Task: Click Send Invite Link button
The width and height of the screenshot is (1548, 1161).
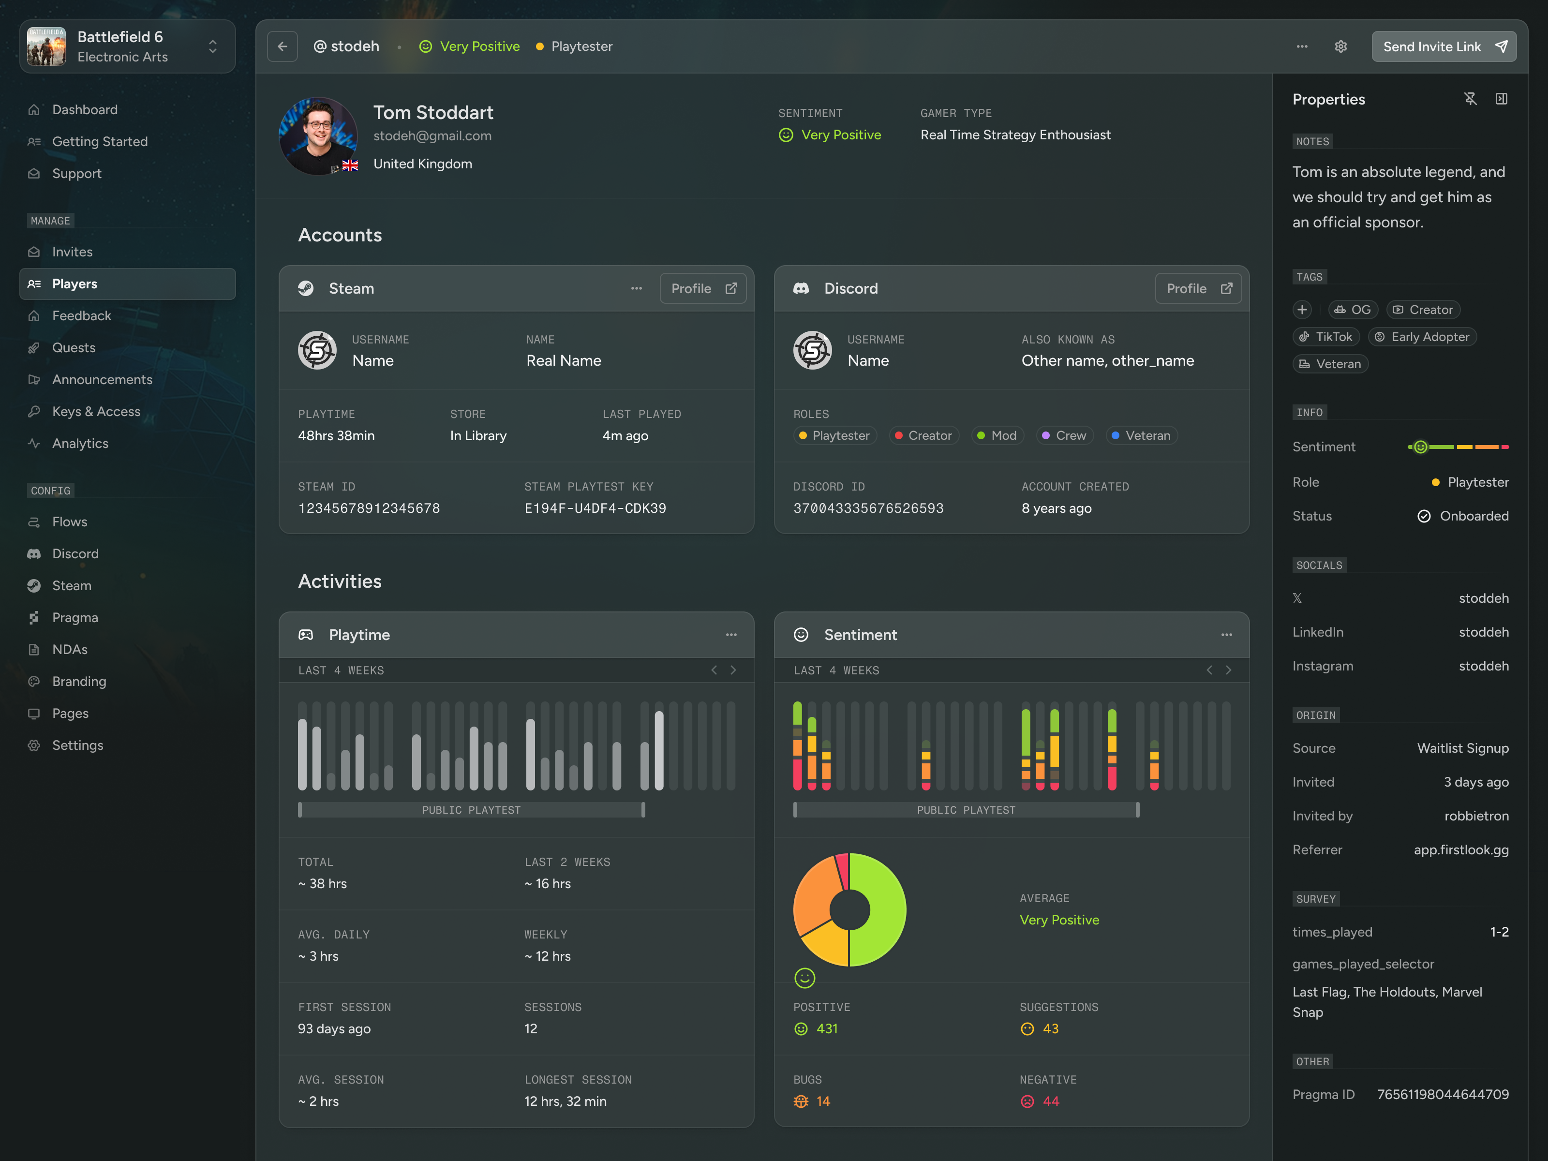Action: (x=1444, y=46)
